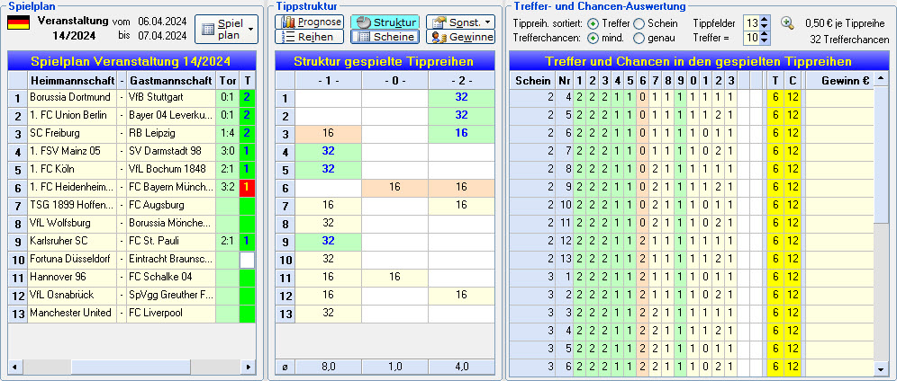
Task: Click the 1:4 score cell
Action: click(x=228, y=133)
